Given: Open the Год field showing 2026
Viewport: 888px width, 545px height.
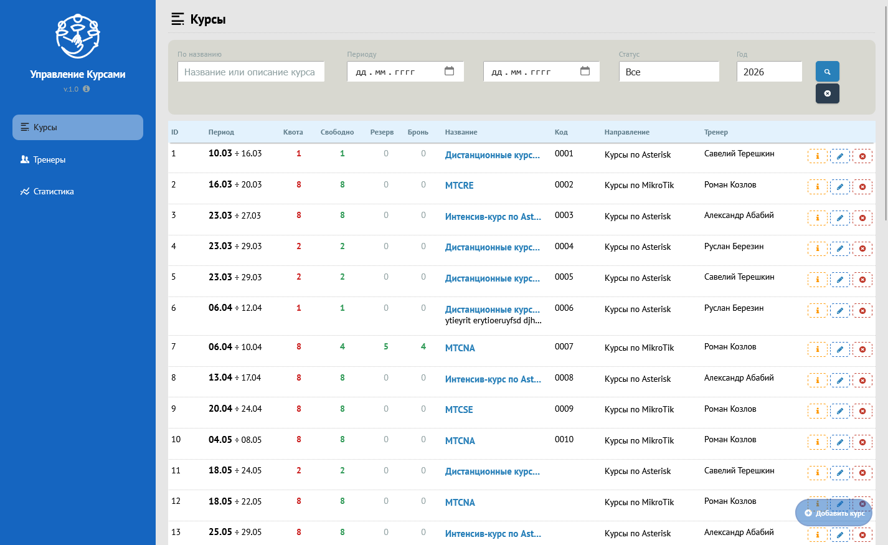Looking at the screenshot, I should tap(769, 72).
